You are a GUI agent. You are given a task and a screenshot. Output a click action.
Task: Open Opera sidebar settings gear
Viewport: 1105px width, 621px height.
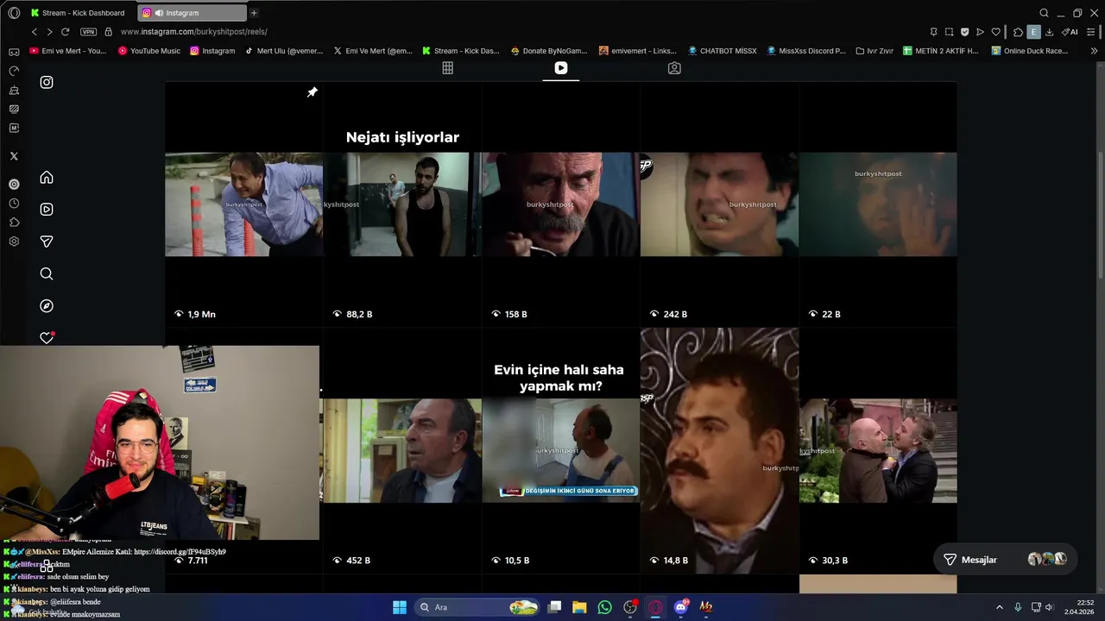pos(14,241)
